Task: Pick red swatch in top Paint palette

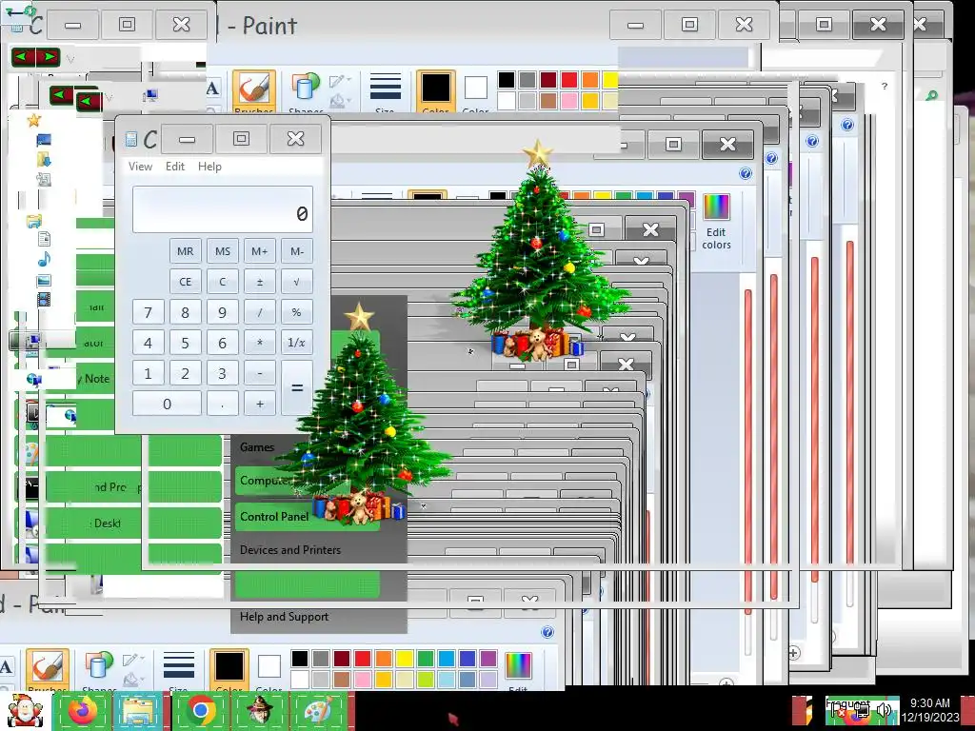Action: [x=569, y=80]
